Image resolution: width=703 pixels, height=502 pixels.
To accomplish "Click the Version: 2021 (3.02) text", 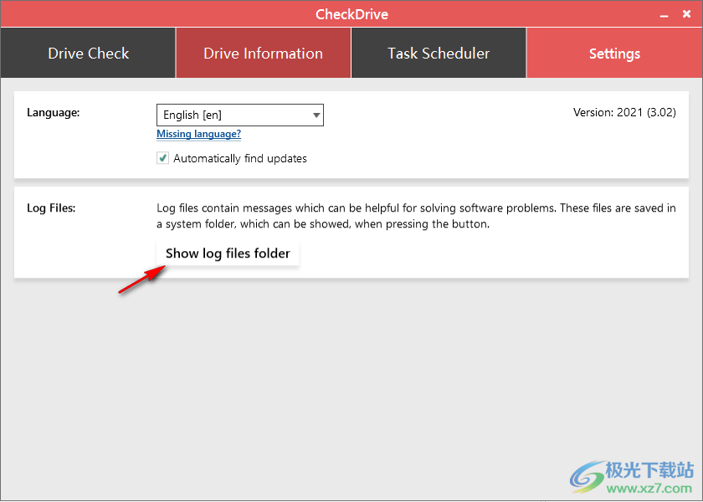I will pyautogui.click(x=624, y=112).
